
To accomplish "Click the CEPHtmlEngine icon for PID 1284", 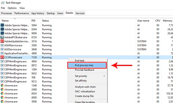I will pyautogui.click(x=2, y=69).
